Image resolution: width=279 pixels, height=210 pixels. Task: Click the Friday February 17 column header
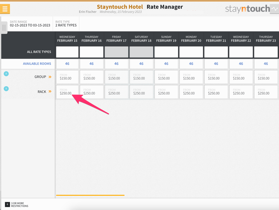point(116,39)
